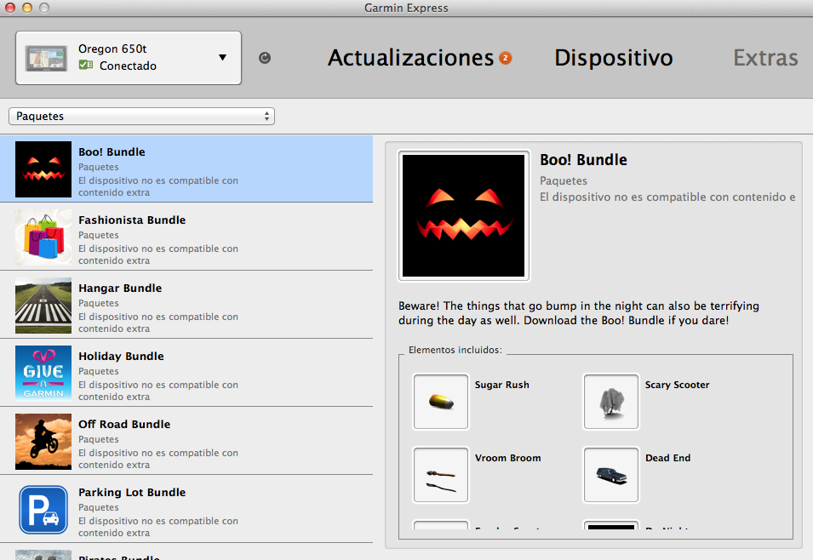
Task: Click Paquetes subtitle in detail panel
Action: [563, 181]
